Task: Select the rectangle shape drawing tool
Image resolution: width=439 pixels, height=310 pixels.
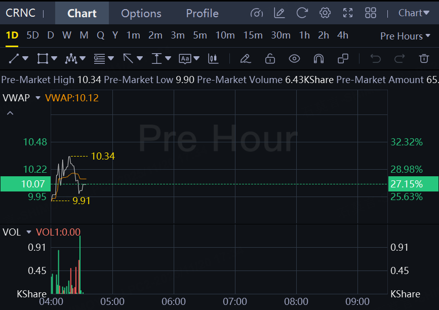Action: click(x=43, y=59)
